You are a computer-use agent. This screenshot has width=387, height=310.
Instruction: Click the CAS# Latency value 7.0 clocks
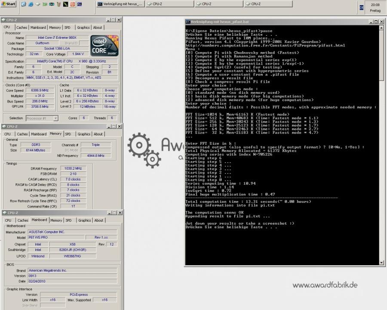(73, 179)
